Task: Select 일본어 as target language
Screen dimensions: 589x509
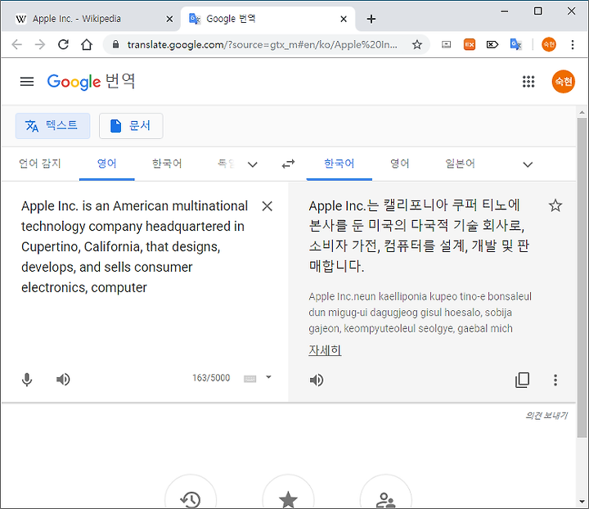Action: pyautogui.click(x=460, y=164)
